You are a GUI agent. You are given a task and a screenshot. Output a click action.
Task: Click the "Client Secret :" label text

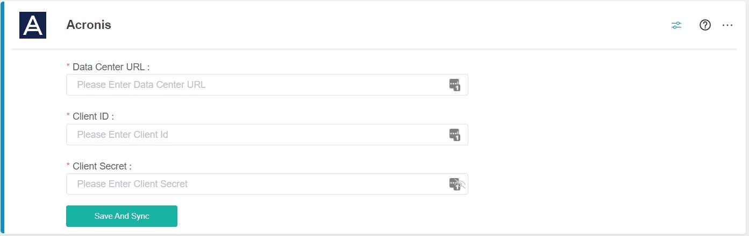click(x=102, y=166)
